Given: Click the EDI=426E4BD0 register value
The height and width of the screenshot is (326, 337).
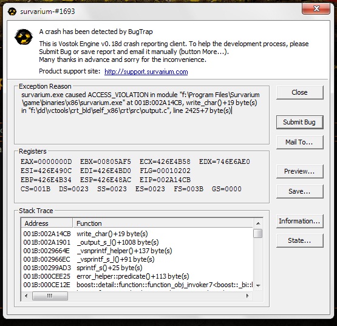Looking at the screenshot, I should pos(105,171).
